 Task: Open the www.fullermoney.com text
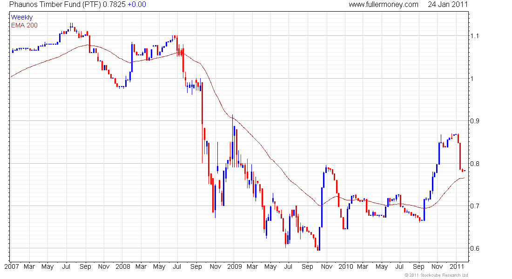click(x=384, y=5)
